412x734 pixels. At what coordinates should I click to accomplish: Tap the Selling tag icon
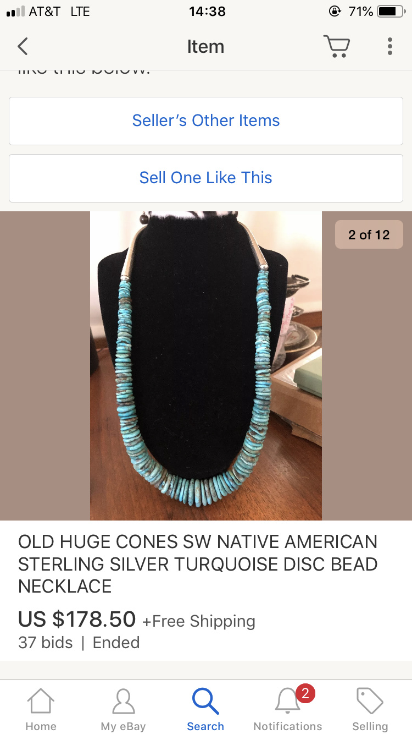point(370,701)
